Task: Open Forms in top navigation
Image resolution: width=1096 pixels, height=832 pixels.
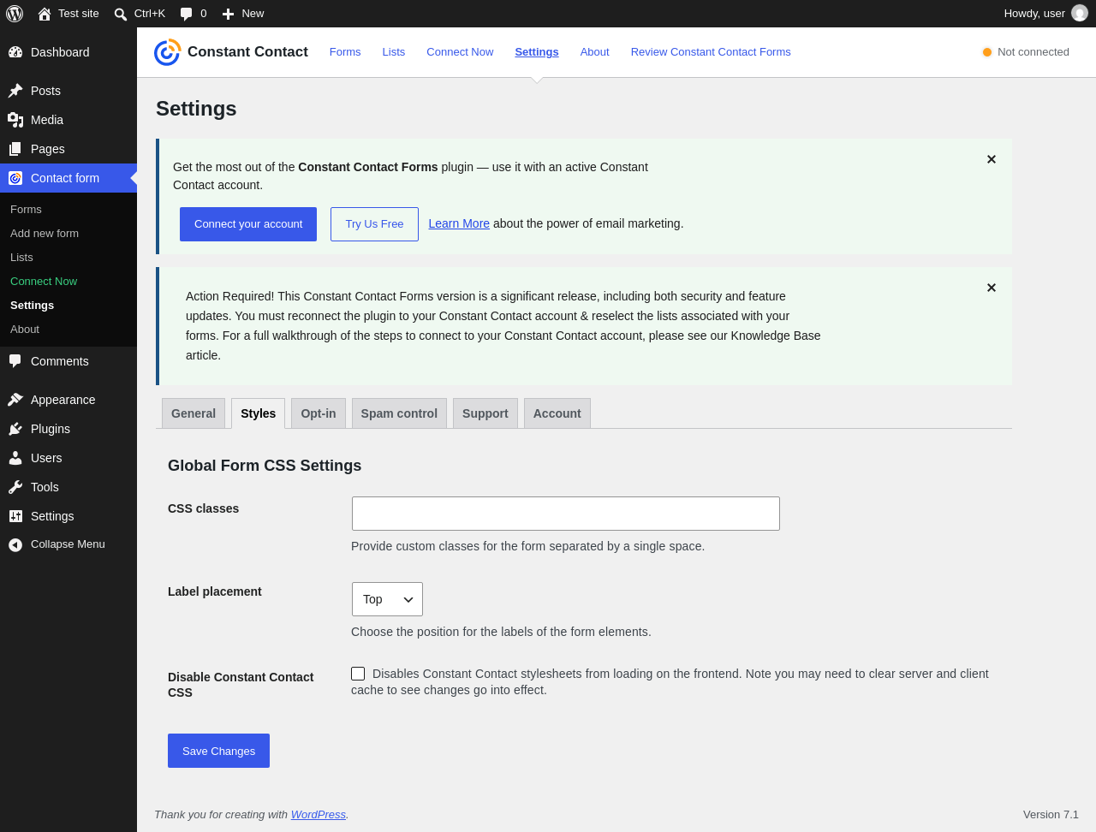Action: point(345,52)
